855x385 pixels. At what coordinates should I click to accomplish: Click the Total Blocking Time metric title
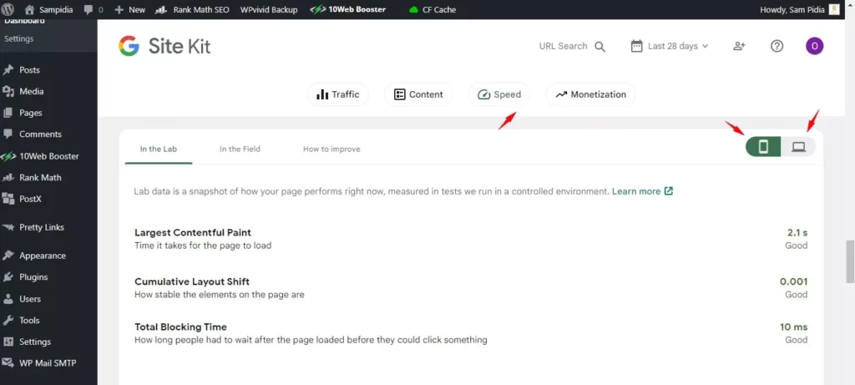click(180, 327)
